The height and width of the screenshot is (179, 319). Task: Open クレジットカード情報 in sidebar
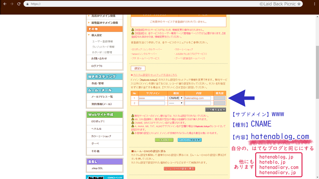pyautogui.click(x=103, y=47)
